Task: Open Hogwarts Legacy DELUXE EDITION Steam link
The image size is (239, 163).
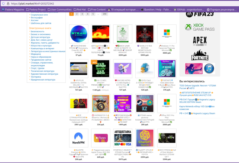Action: pos(197,101)
